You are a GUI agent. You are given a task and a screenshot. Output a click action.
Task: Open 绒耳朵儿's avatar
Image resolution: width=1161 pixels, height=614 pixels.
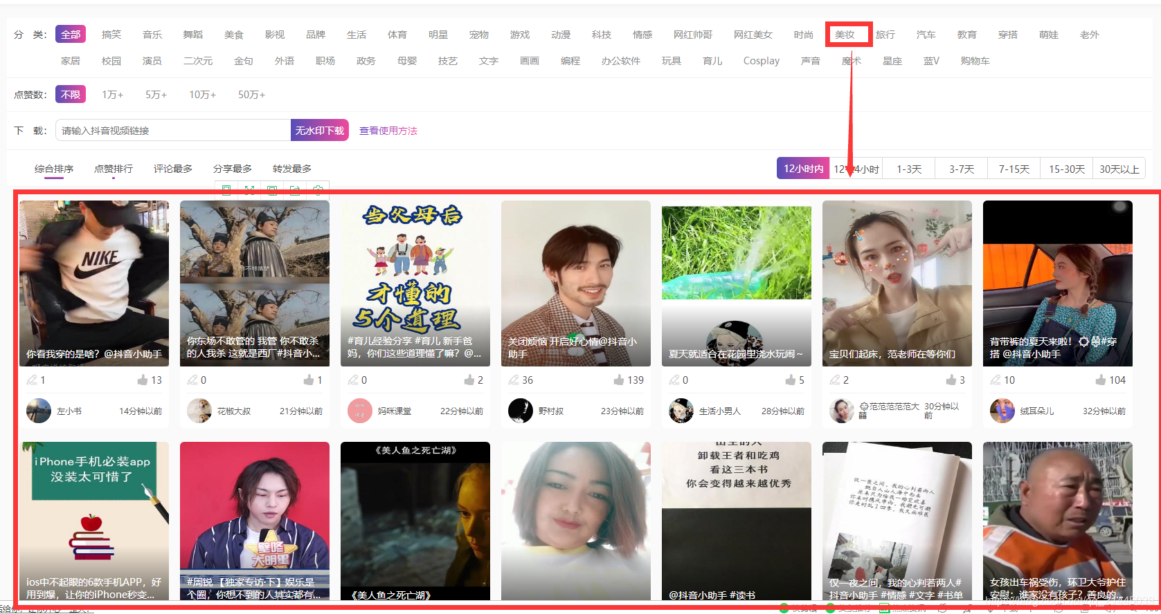point(1002,411)
